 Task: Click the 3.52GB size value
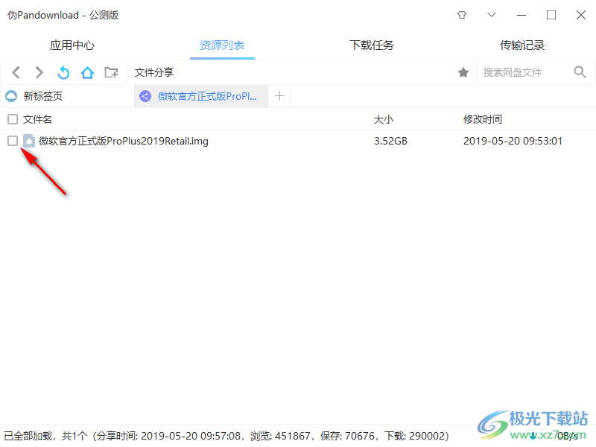(390, 141)
